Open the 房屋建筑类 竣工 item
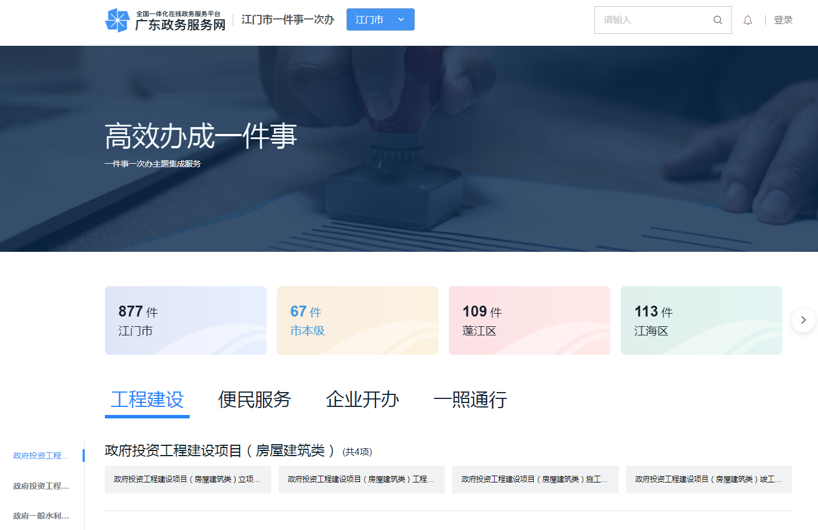Viewport: 818px width, 530px height. click(x=709, y=480)
